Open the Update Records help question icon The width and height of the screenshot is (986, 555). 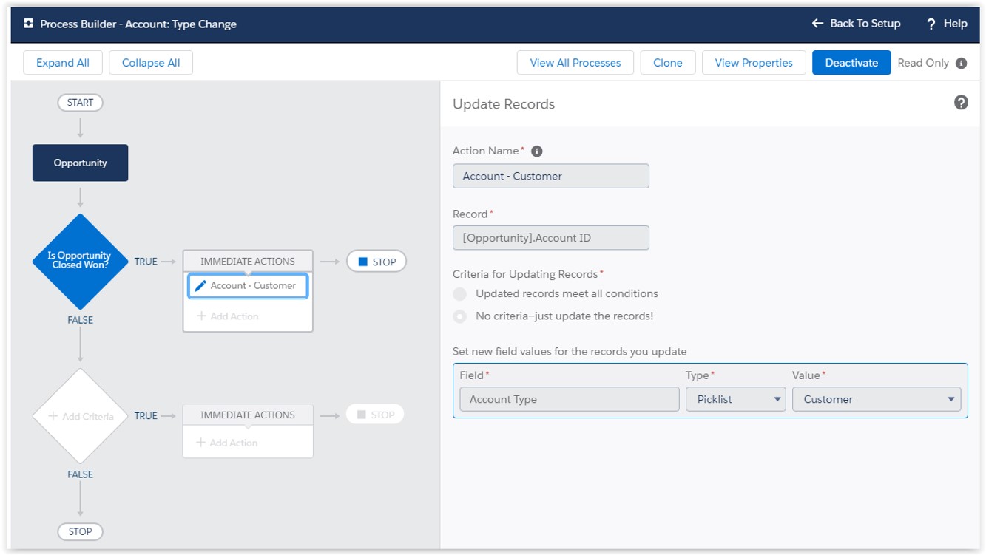coord(961,103)
